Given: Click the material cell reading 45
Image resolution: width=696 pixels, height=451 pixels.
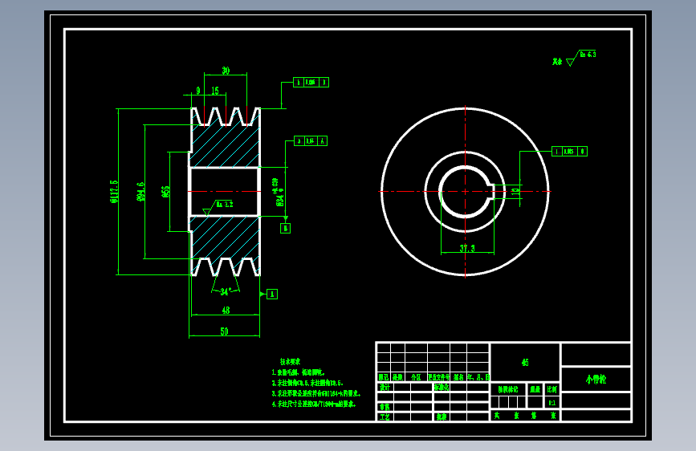Looking at the screenshot, I should [525, 362].
